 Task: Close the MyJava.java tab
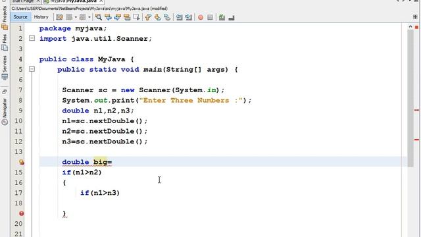tap(101, 1)
